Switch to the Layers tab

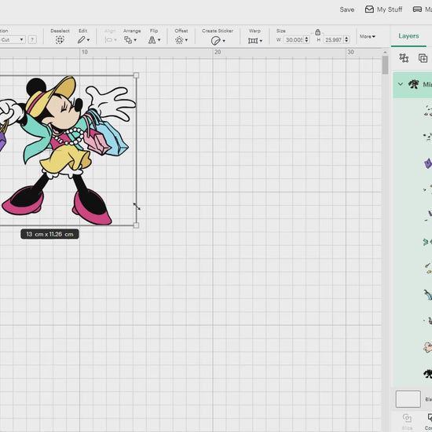(x=408, y=36)
